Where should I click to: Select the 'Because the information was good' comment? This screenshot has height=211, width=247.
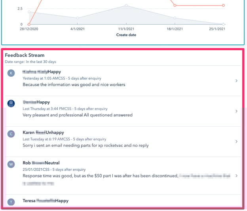tap(74, 84)
